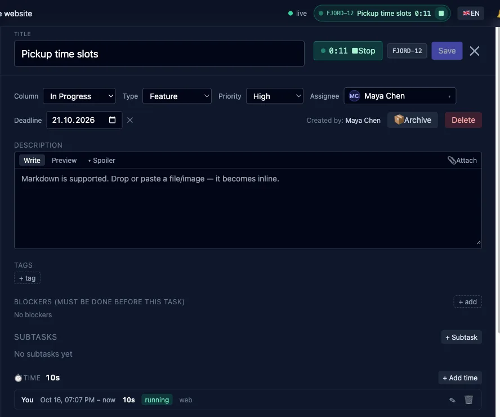The width and height of the screenshot is (500, 417).
Task: Add a tag
Action: pyautogui.click(x=27, y=278)
